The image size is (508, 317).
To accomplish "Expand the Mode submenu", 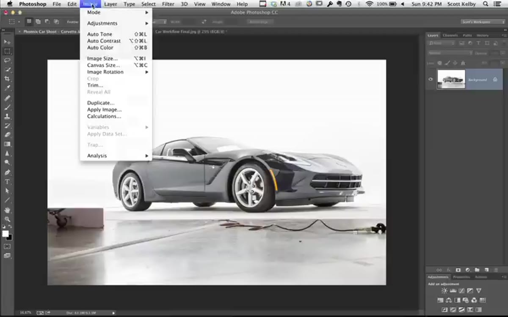I will [x=116, y=12].
